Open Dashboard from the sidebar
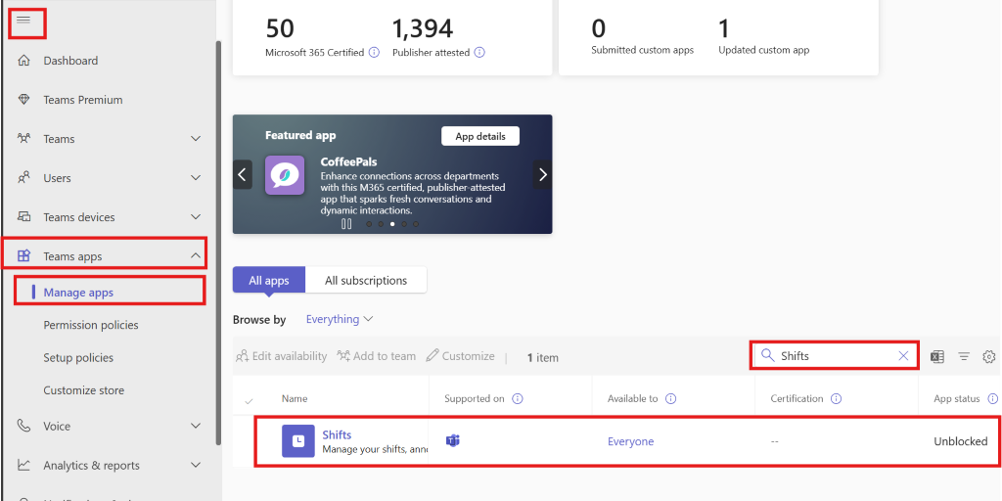This screenshot has width=1002, height=501. (70, 61)
